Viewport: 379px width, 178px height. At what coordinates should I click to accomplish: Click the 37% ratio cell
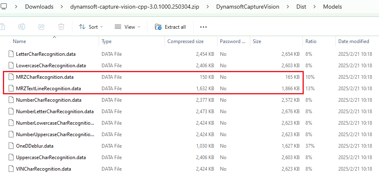pyautogui.click(x=310, y=146)
